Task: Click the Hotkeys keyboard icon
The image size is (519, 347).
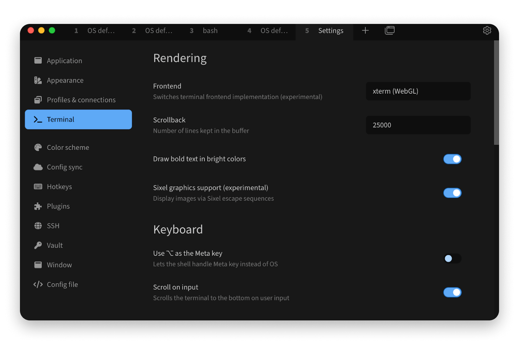Action: (x=38, y=186)
